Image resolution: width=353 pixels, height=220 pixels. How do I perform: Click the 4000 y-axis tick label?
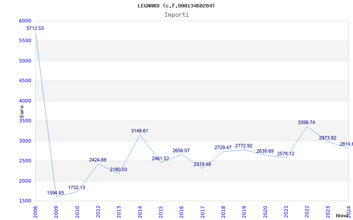pyautogui.click(x=25, y=101)
